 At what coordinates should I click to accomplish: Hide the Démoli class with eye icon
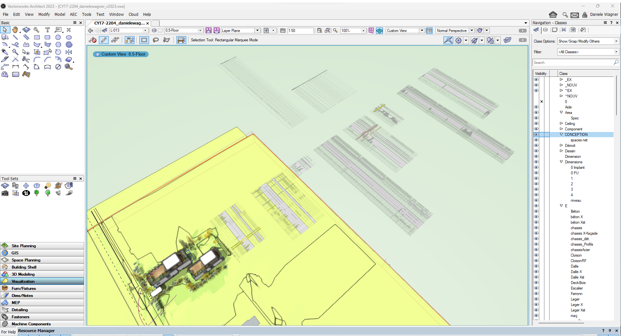pos(536,146)
